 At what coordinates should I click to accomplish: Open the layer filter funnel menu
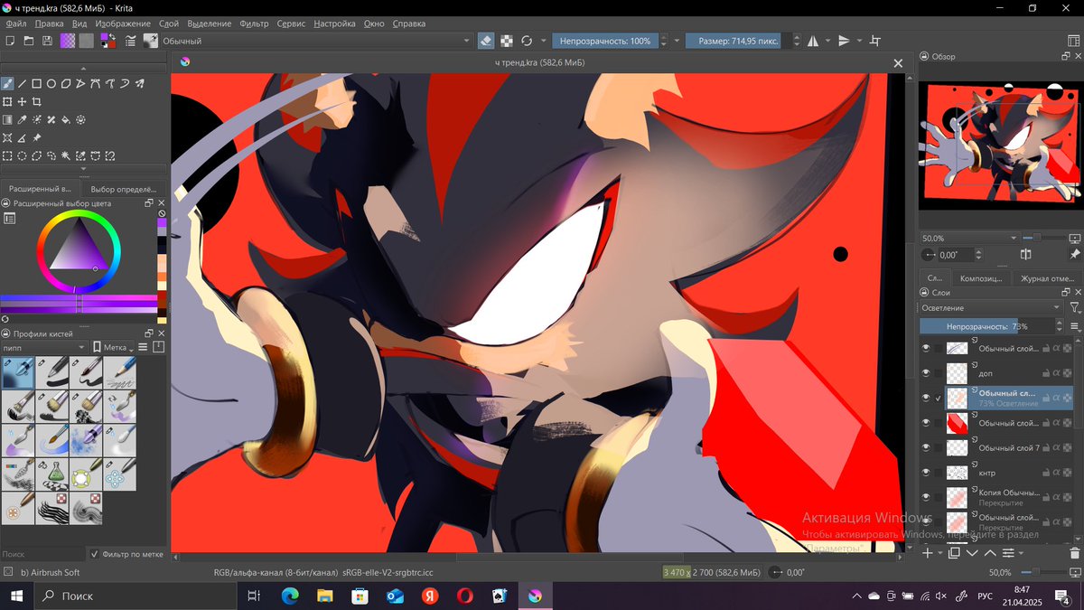click(1074, 308)
